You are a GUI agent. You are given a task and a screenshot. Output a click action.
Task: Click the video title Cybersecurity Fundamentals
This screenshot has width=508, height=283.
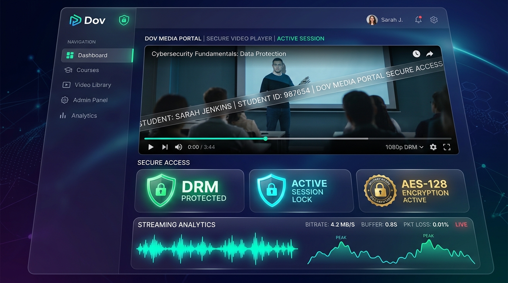[219, 54]
